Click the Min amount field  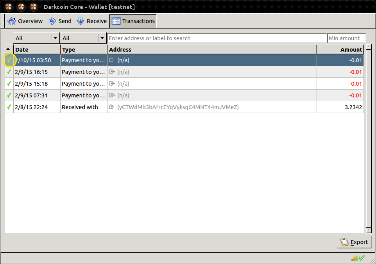coord(346,38)
